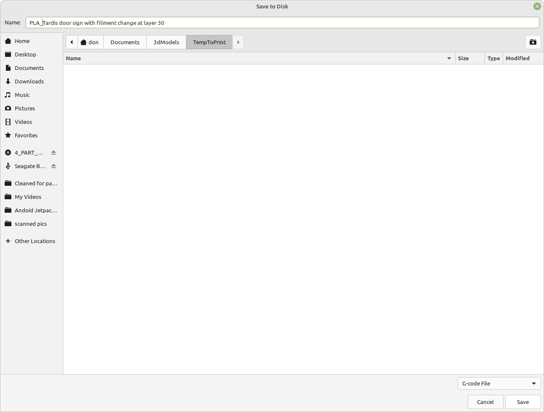
Task: Expand the path chevron after TempToPrint
Action: click(238, 42)
